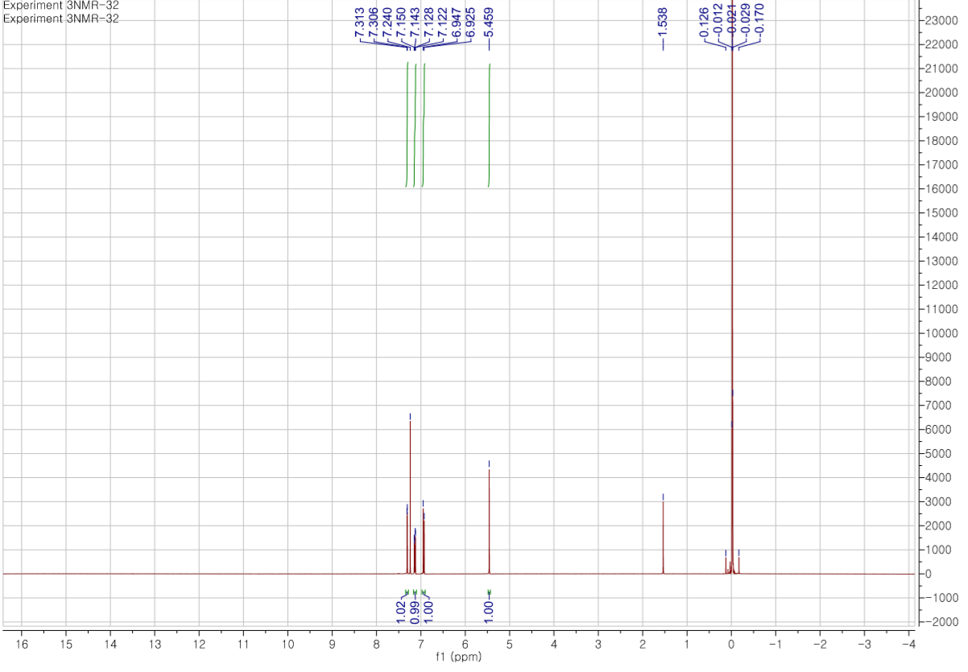This screenshot has height=672, width=968.
Task: Select the peak annotation 5.459
Action: click(488, 23)
